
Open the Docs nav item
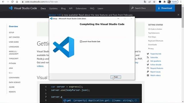pyautogui.click(x=43, y=8)
